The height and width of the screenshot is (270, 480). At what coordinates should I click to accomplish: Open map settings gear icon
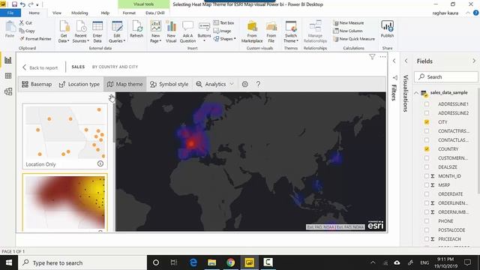coord(245,84)
